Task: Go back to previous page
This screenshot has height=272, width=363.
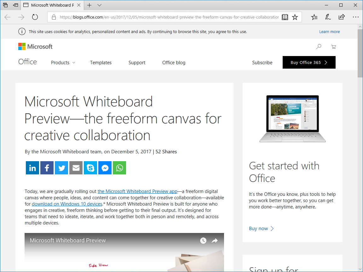Action: coord(8,17)
